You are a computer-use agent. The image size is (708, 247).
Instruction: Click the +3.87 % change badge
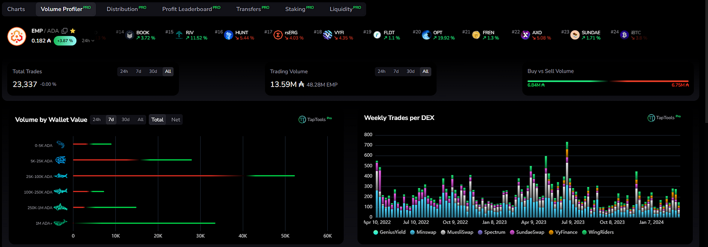(x=65, y=40)
